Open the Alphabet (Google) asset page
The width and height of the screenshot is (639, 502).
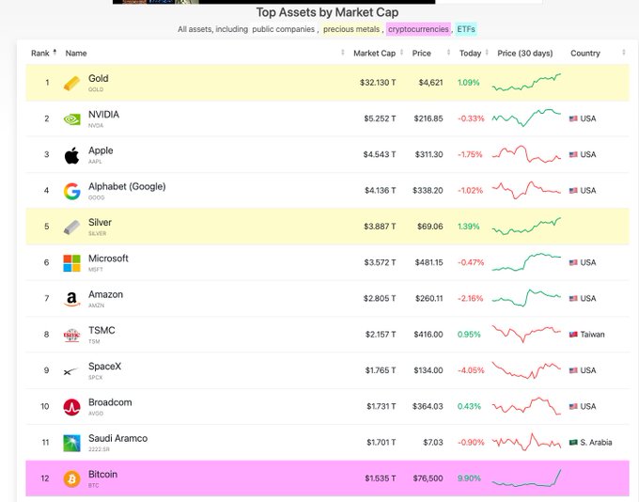tap(127, 186)
